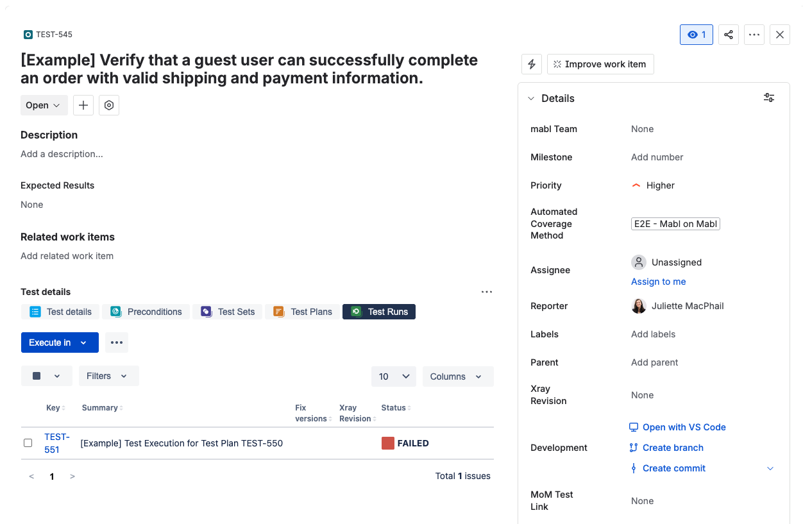Open the bulk select checkbox dropdown
This screenshot has height=524, width=803.
coord(46,376)
